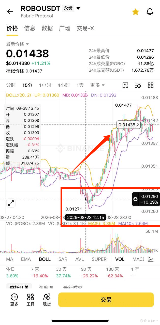Open the chart indicator settings icon
The image size is (160, 325).
click(x=138, y=85)
